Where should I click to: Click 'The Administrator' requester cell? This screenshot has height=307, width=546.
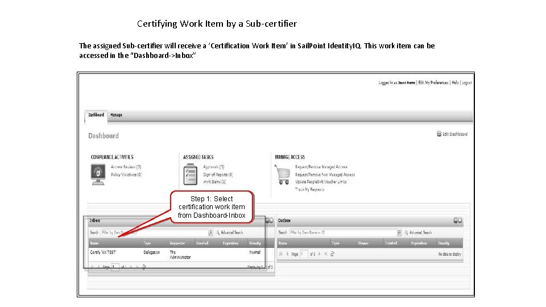pos(180,255)
